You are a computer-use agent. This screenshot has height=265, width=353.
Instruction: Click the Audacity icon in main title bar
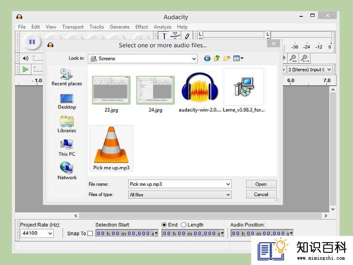point(19,17)
